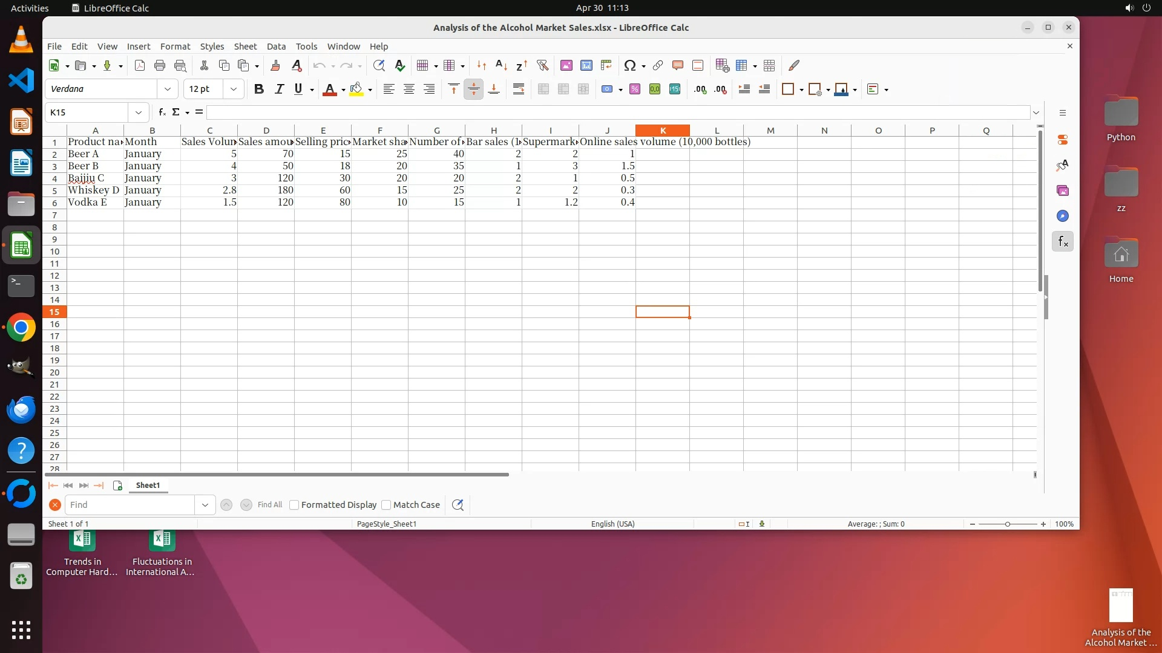Check the Match Case option
The image size is (1162, 653).
point(386,505)
